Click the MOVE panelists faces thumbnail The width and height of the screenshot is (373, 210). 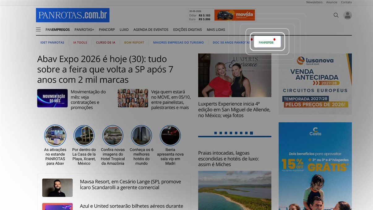click(133, 98)
